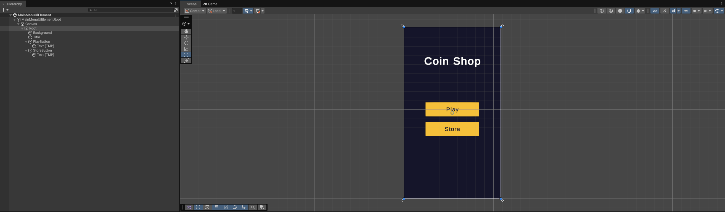This screenshot has height=212, width=725.
Task: Click the grid snap value field
Action: pos(237,11)
